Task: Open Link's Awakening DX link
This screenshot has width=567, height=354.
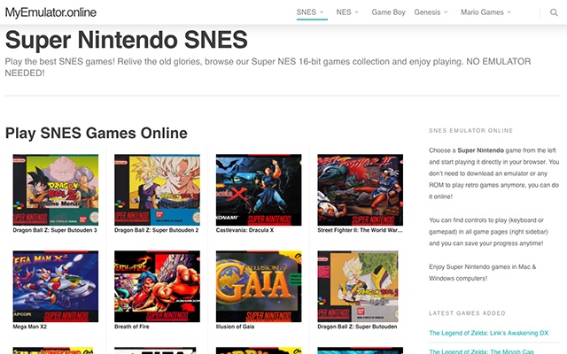Action: point(489,333)
